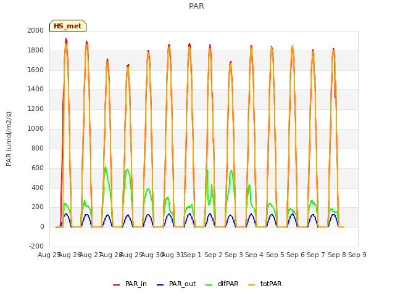Click the Sep 6 x-axis label

296,255
